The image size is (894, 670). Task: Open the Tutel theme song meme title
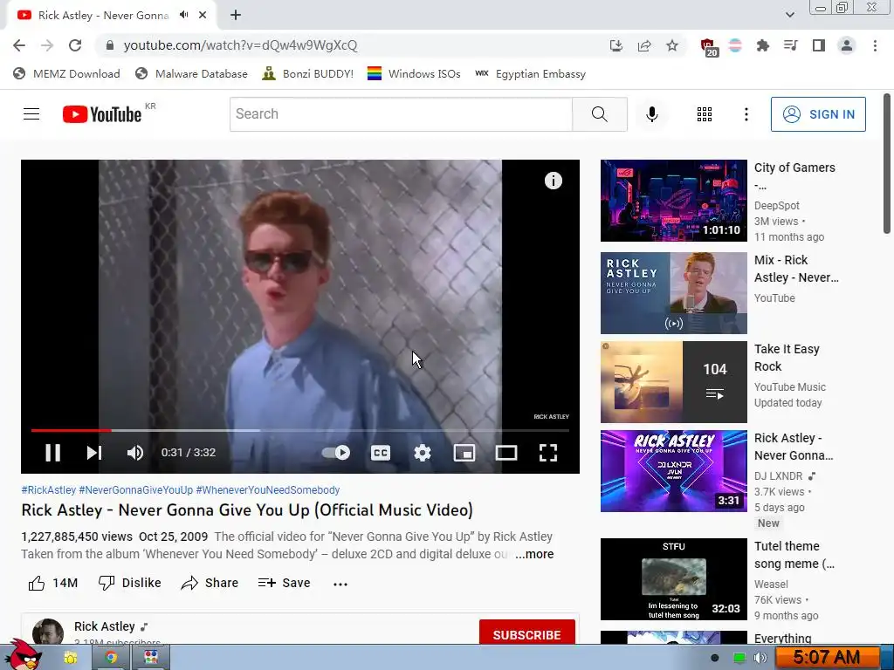[794, 555]
